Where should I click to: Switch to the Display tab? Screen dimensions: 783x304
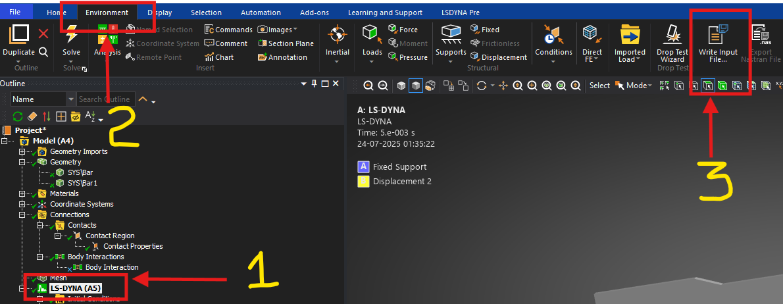pos(160,13)
